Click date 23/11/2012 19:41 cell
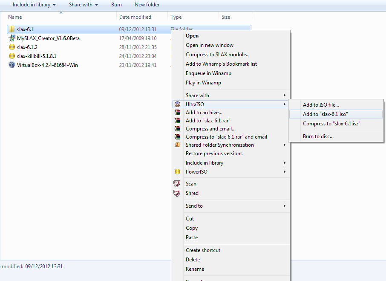The height and width of the screenshot is (281, 386). point(138,65)
